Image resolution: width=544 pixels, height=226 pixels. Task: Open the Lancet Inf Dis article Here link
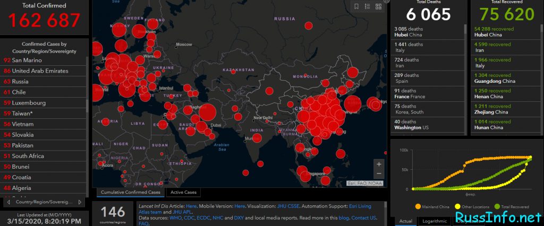coord(191,206)
